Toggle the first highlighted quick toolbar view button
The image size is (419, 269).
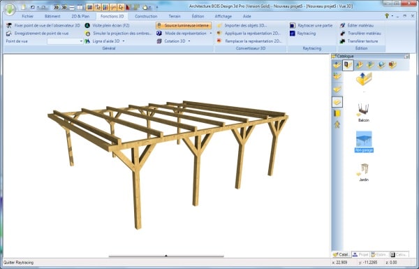(x=89, y=8)
